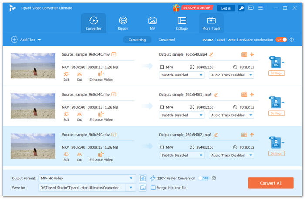Rename output sample_960x540(2).mp4 with pencil icon
This screenshot has width=305, height=199.
click(216, 135)
